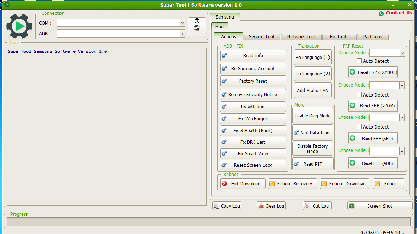Click shield icon on Reset FRP (ADB)
The image size is (417, 234).
point(352,163)
